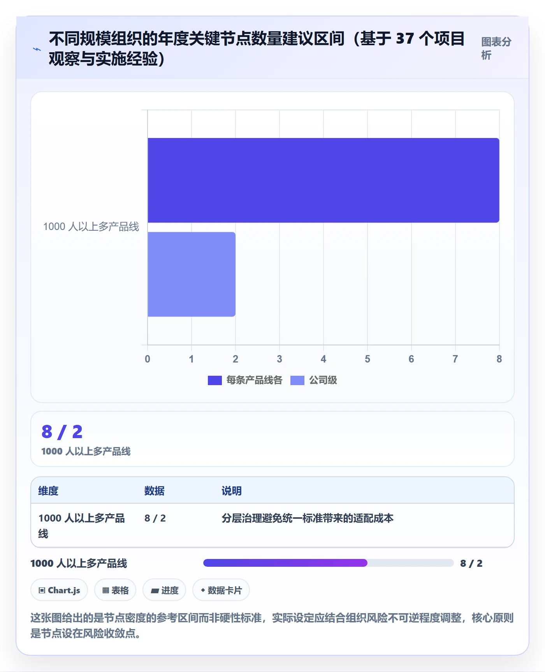Toggle the 每条产品线各 legend swatch

pyautogui.click(x=214, y=380)
